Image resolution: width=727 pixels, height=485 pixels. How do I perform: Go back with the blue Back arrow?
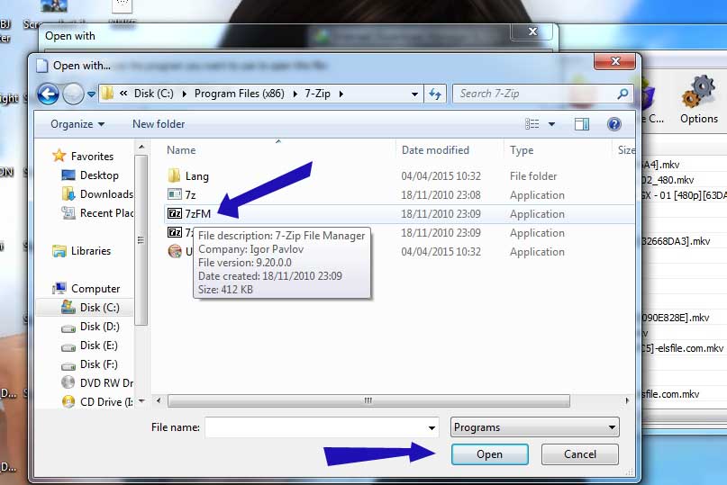coord(48,94)
